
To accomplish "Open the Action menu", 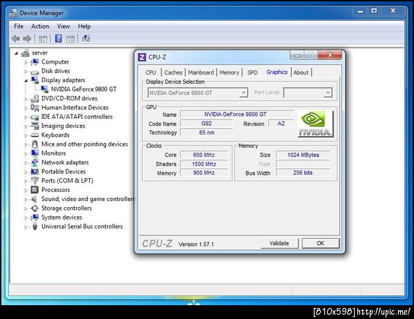I will [40, 26].
